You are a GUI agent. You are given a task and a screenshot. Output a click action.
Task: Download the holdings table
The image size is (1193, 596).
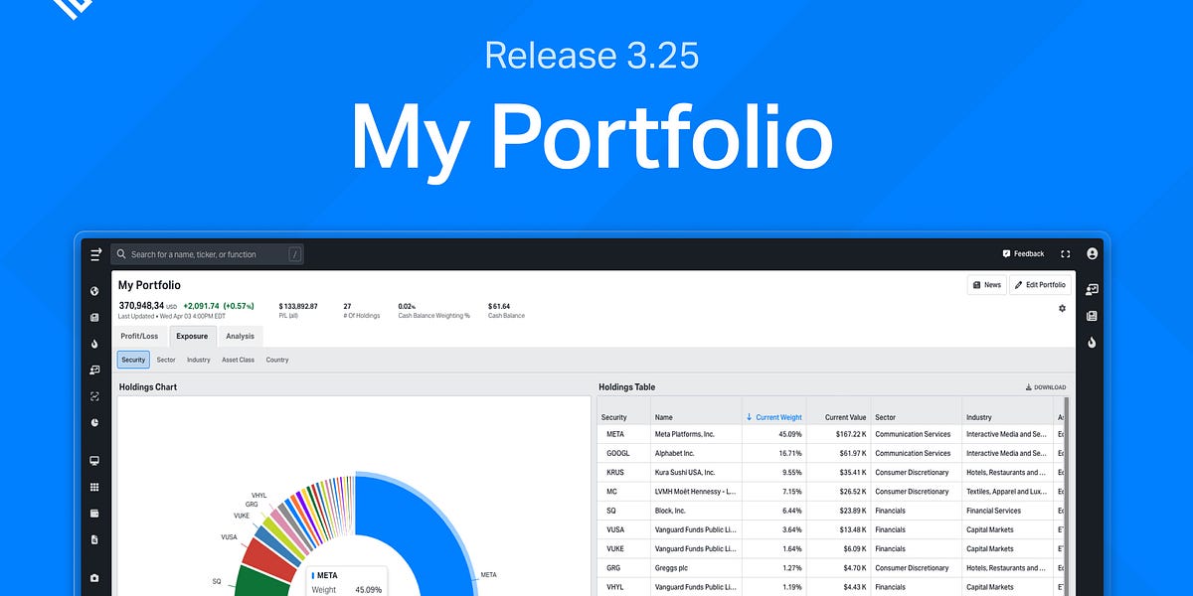[1046, 387]
